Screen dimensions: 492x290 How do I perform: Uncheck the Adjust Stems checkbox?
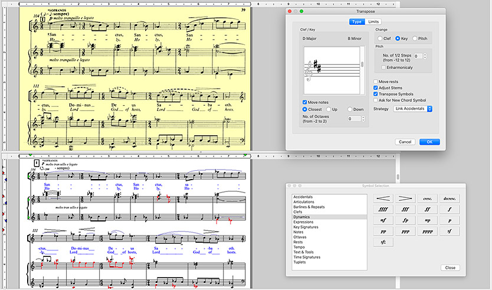point(376,88)
